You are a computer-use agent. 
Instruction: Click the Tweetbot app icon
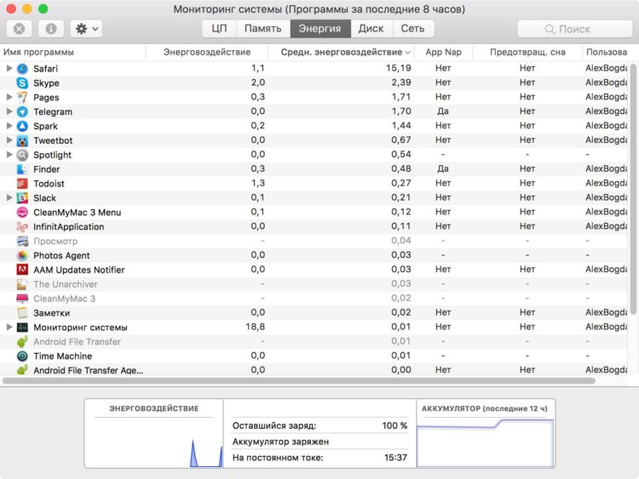pyautogui.click(x=22, y=140)
